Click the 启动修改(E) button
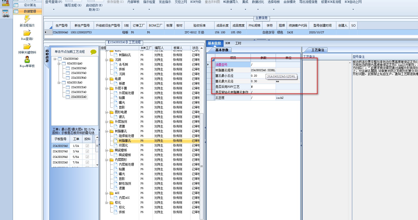 [94, 5]
